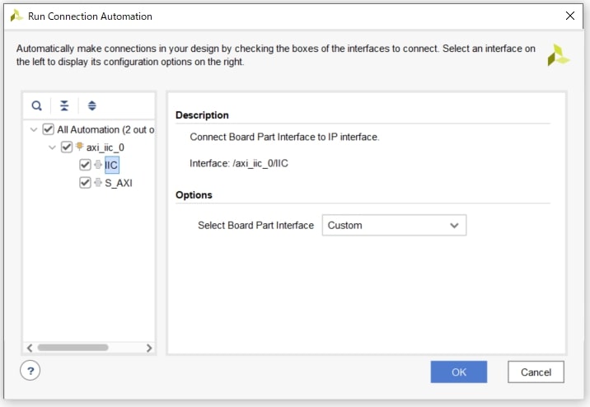Disable the S_AXI checkbox
590x407 pixels.
tap(85, 183)
